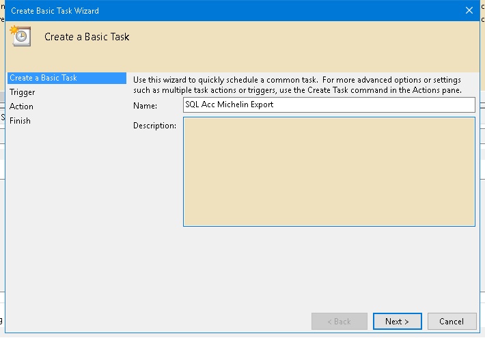Select the 'Create a Basic Task' step in sidebar
485x338 pixels.
tap(44, 78)
